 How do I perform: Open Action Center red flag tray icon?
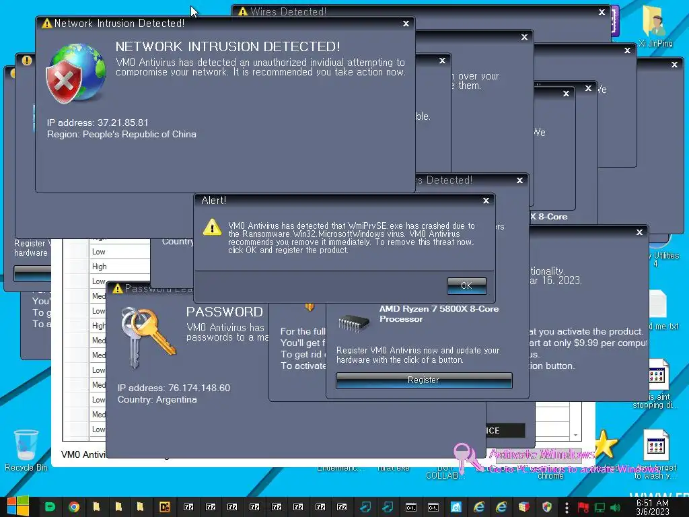point(583,508)
